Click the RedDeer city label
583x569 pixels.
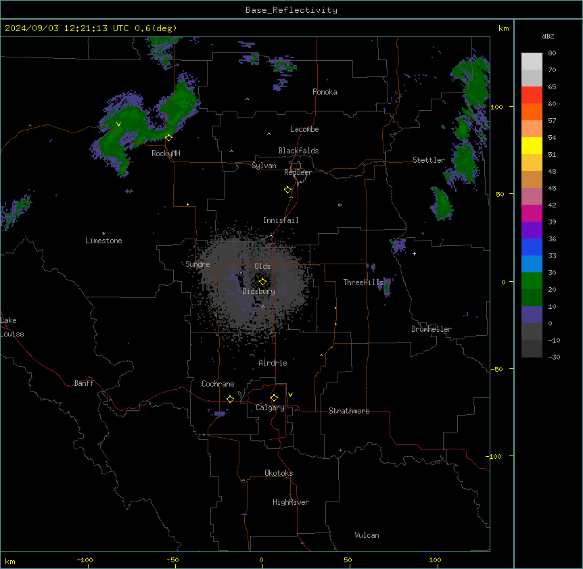[x=298, y=172]
